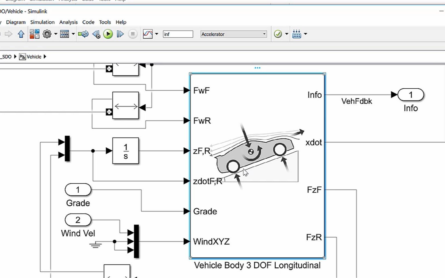Image resolution: width=445 pixels, height=278 pixels.
Task: Open the Simulation Data Inspector icon
Action: [x=148, y=34]
